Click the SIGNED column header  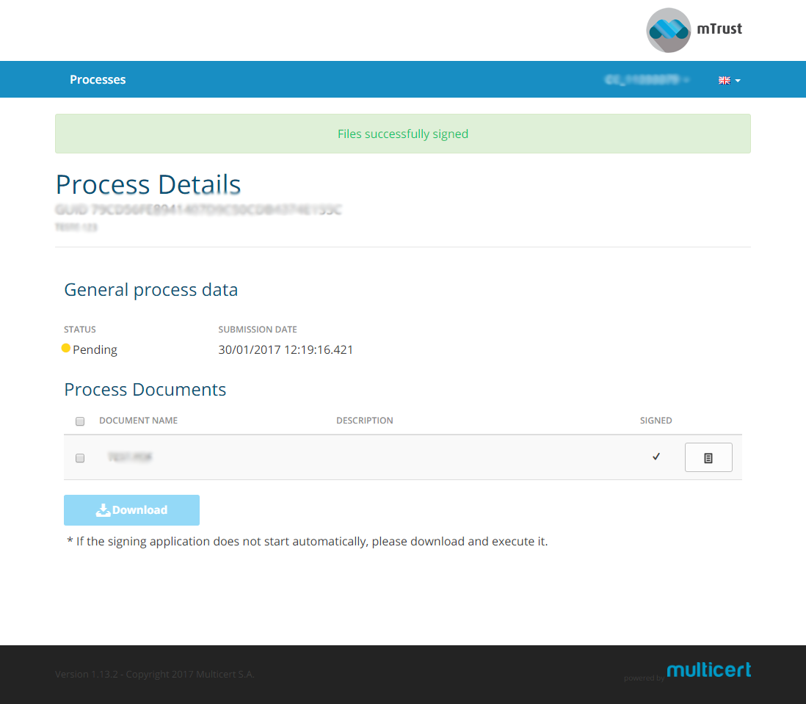click(x=656, y=421)
